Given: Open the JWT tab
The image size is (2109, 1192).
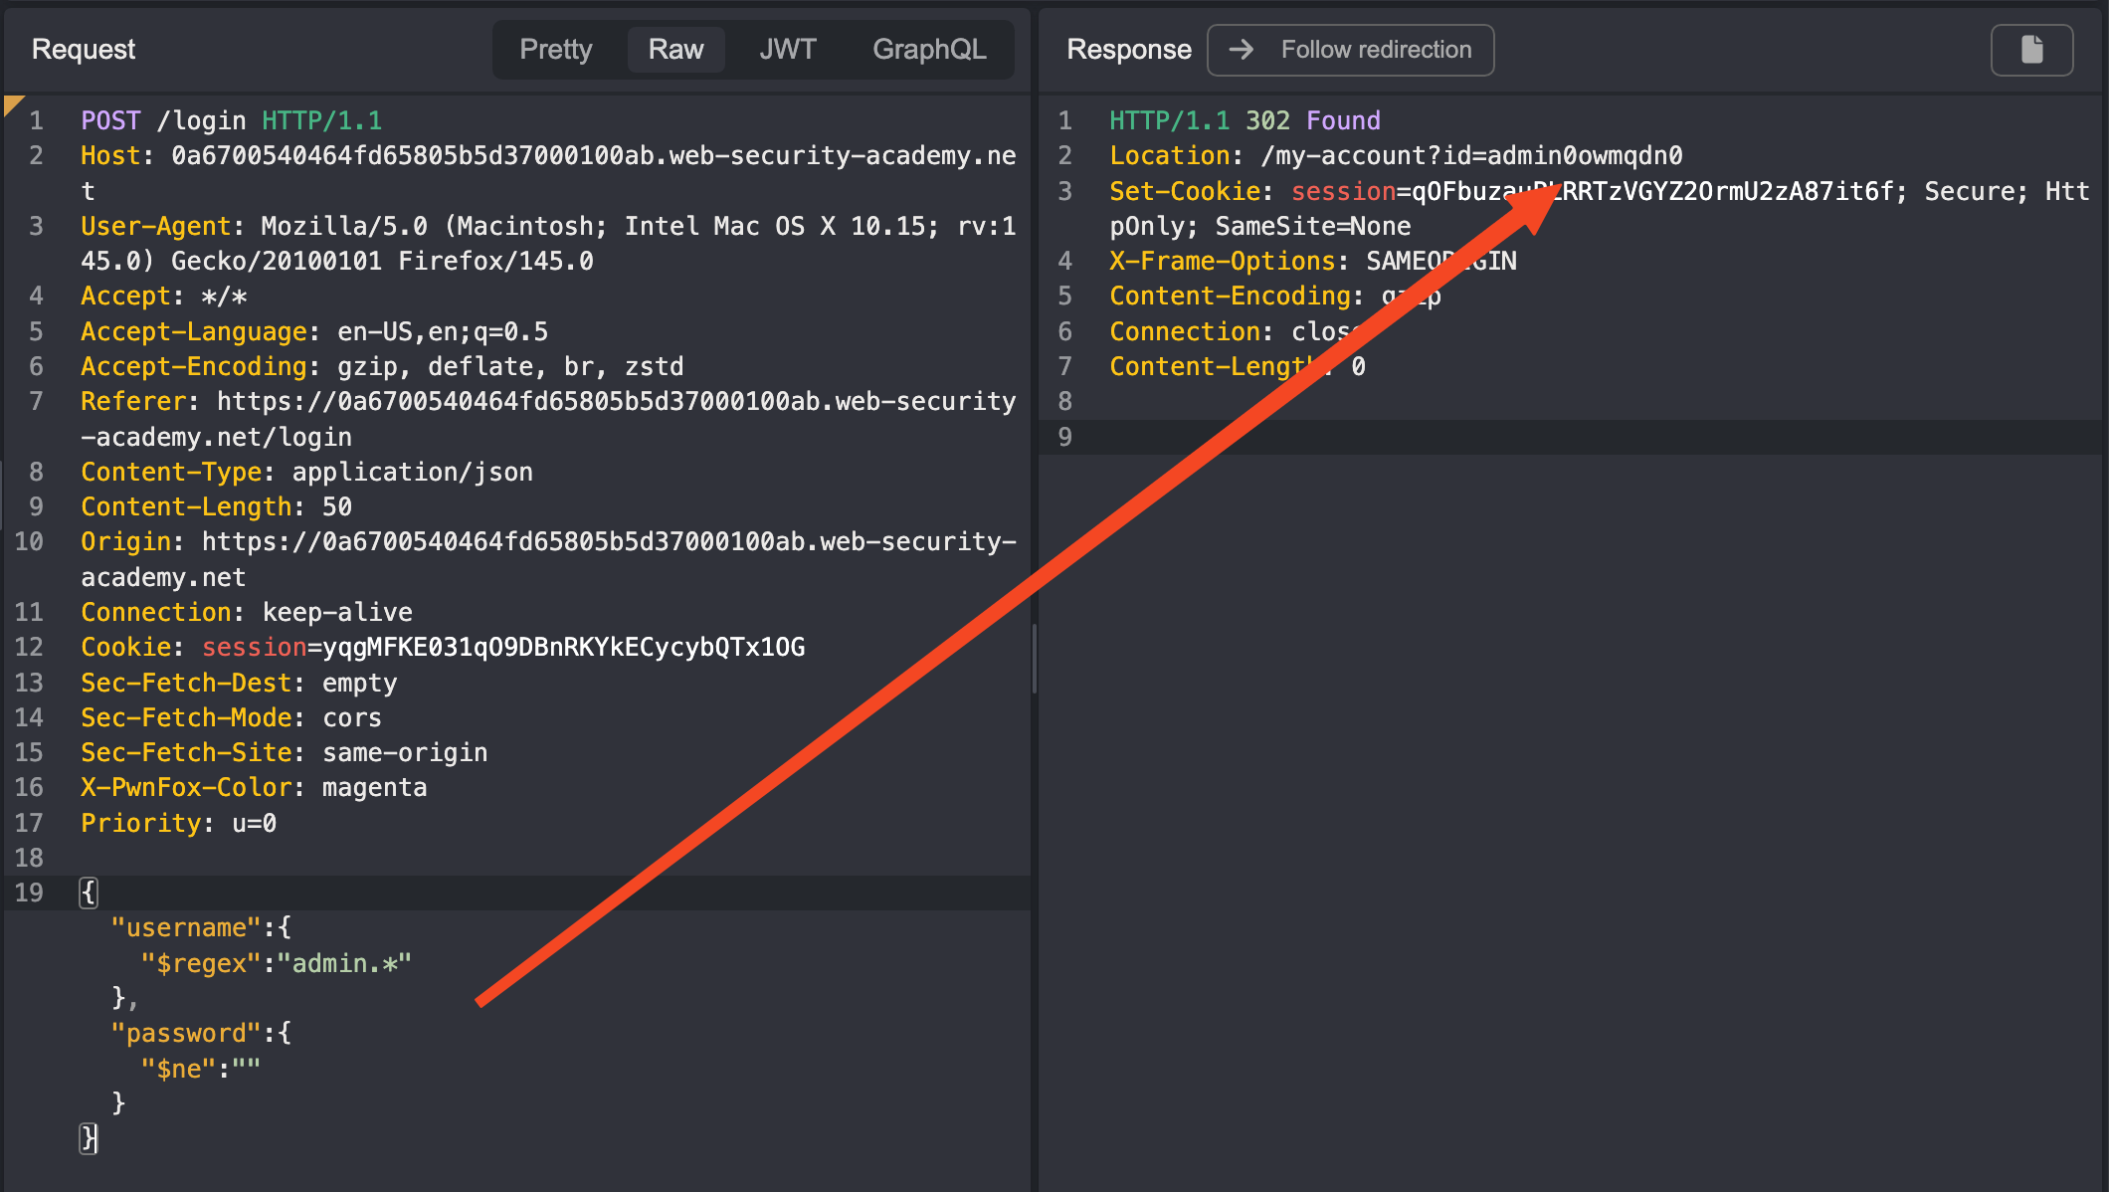Looking at the screenshot, I should coord(787,50).
